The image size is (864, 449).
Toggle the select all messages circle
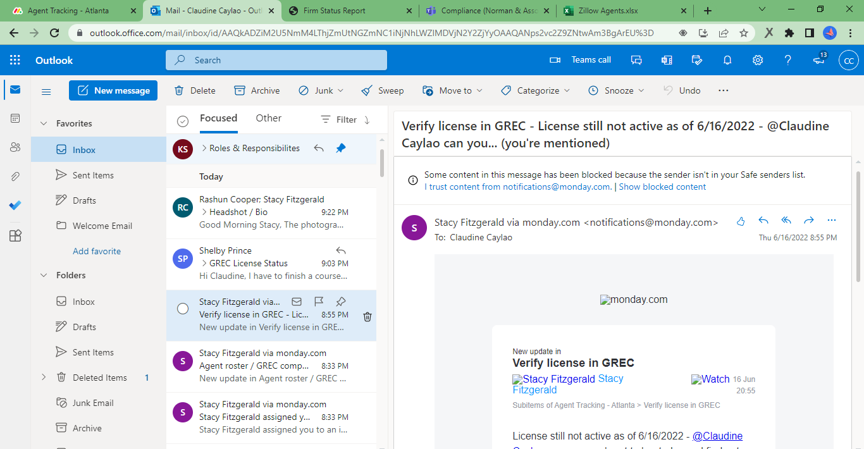click(183, 121)
